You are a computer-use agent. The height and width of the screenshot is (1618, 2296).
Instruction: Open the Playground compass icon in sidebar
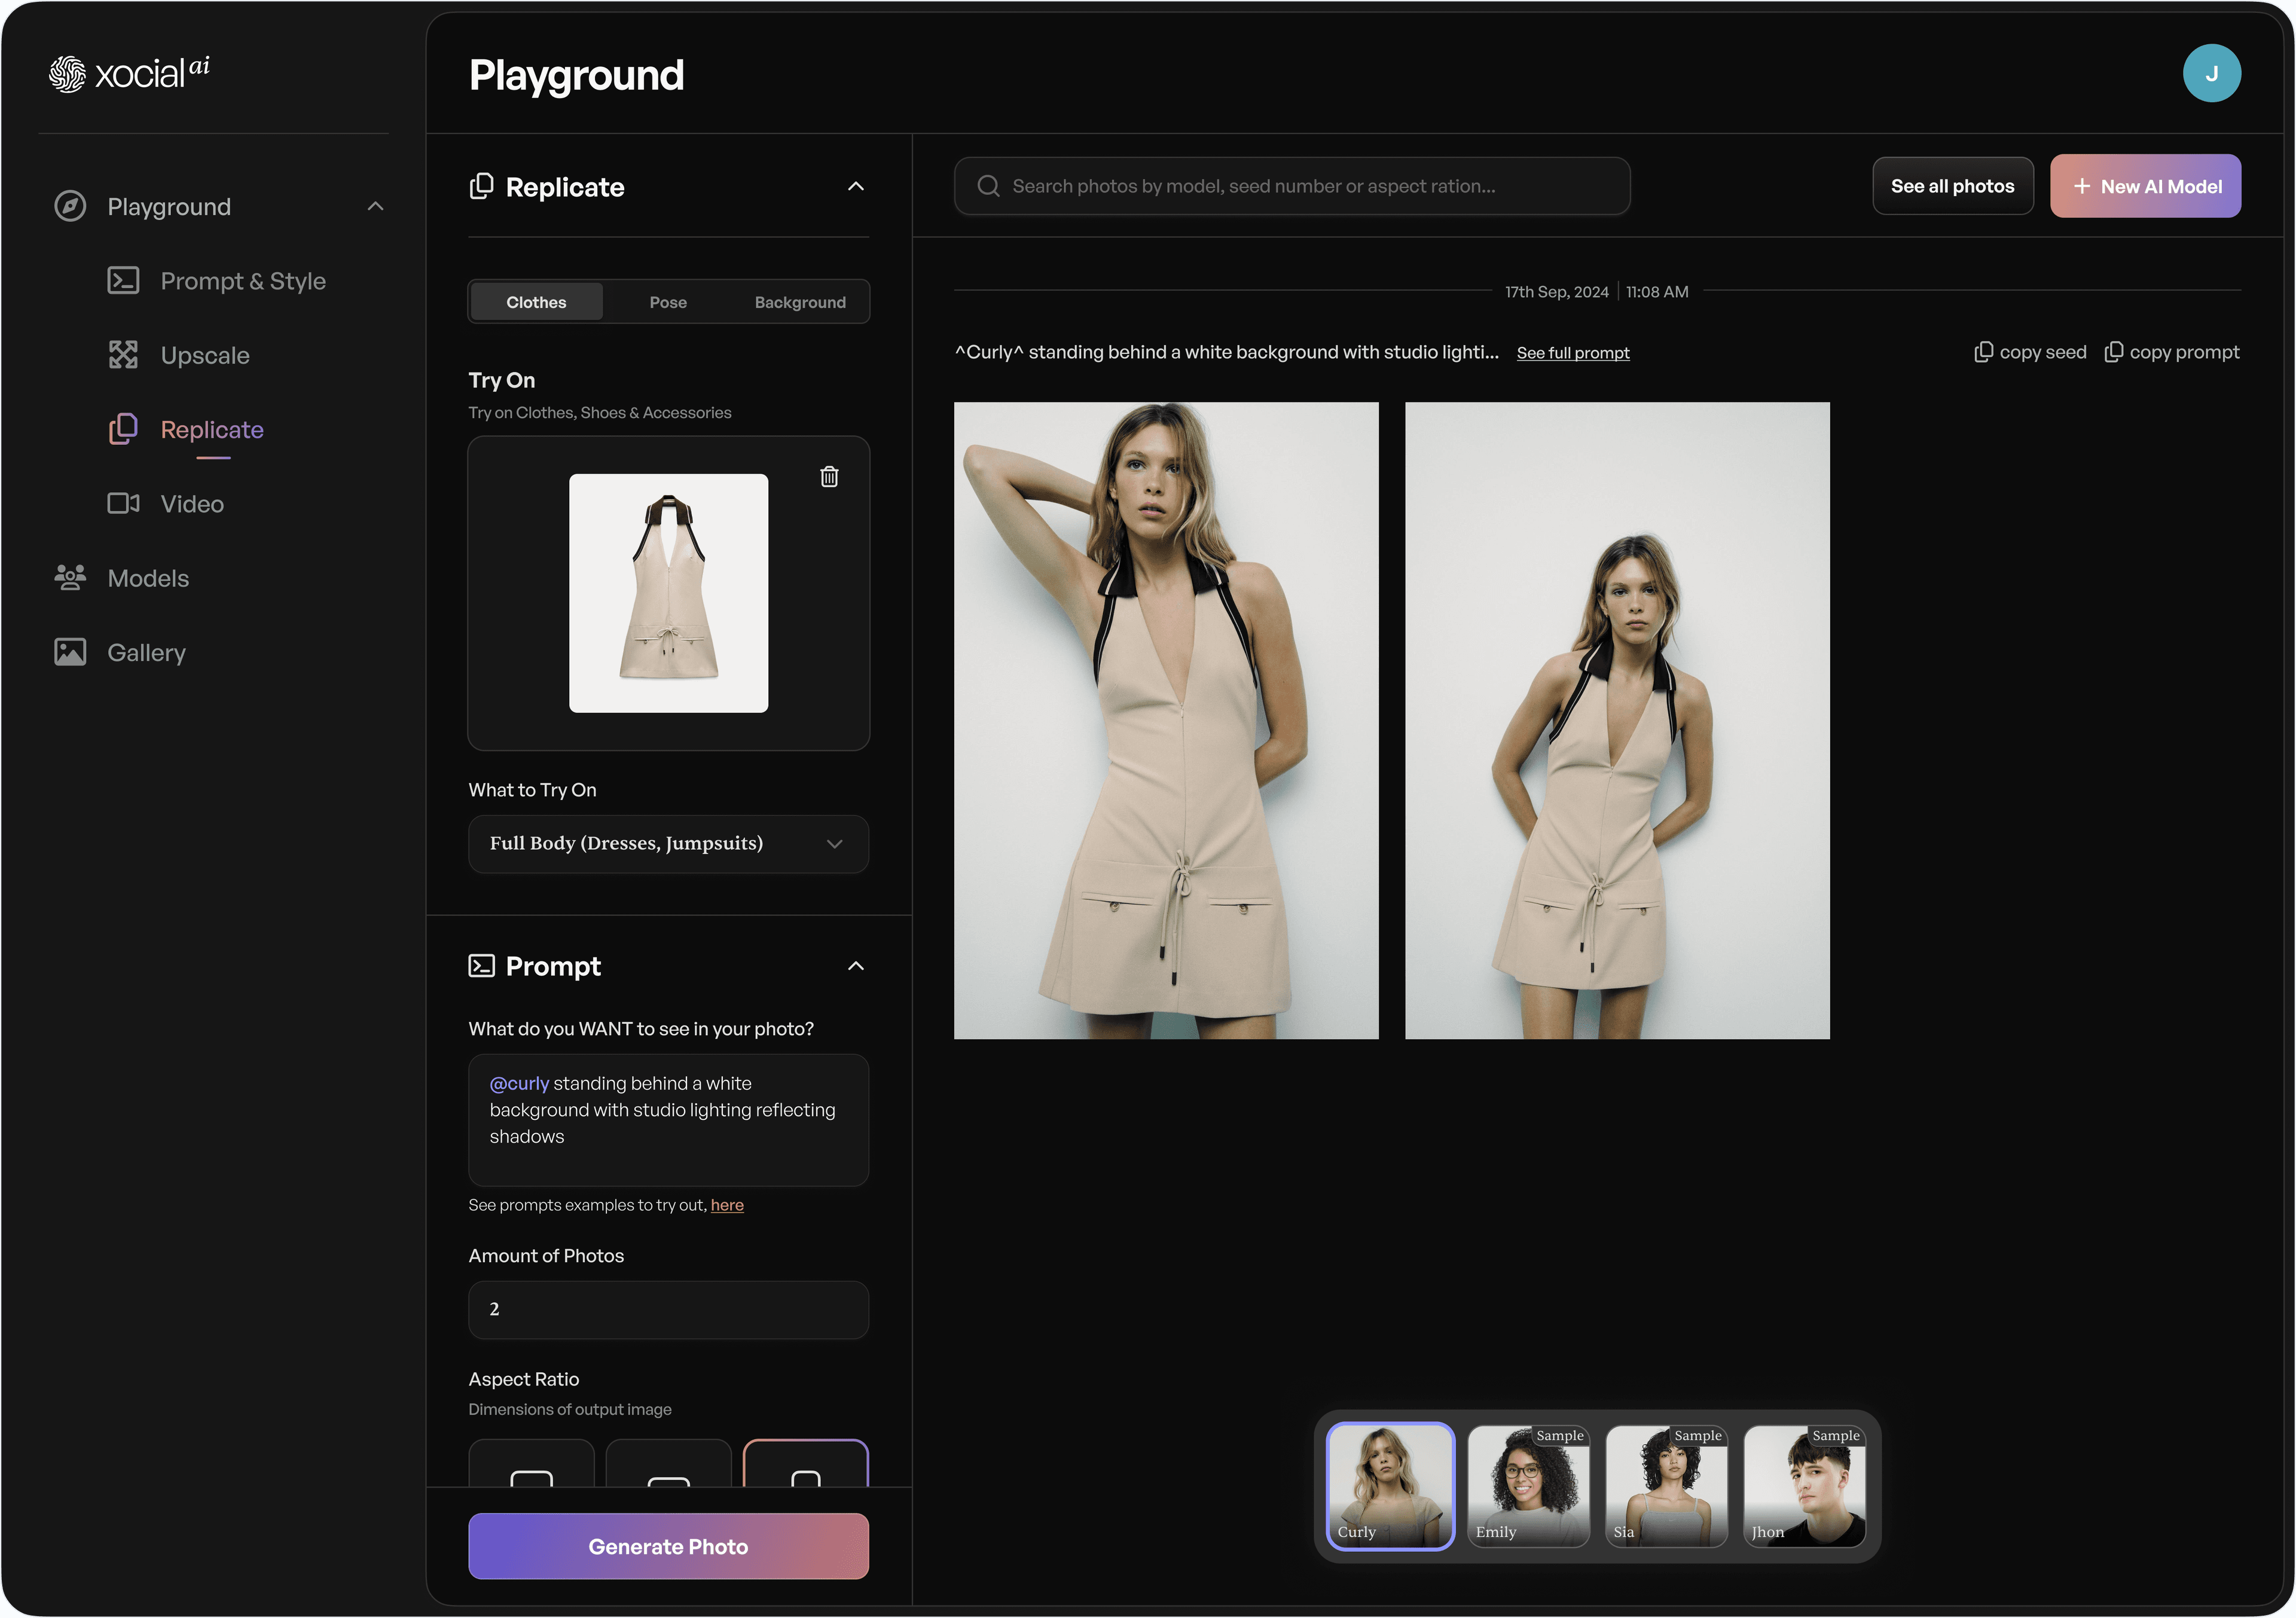70,207
